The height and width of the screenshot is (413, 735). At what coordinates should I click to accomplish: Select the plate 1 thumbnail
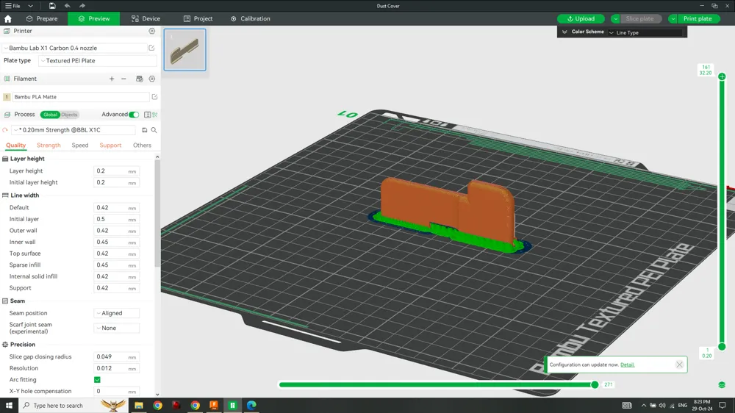(x=184, y=50)
